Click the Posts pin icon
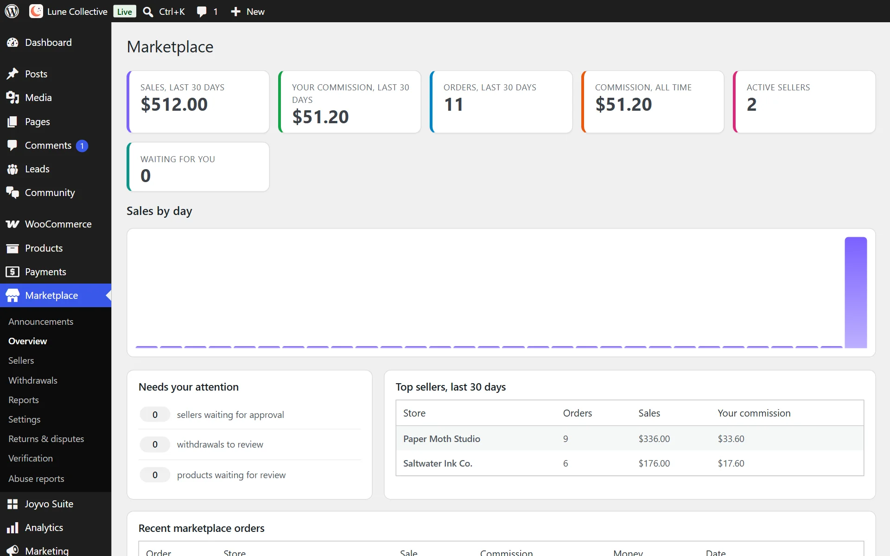The image size is (890, 556). tap(13, 74)
